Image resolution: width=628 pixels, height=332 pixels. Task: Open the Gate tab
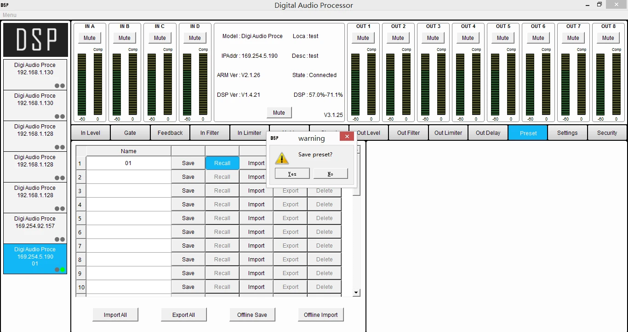[x=130, y=133]
